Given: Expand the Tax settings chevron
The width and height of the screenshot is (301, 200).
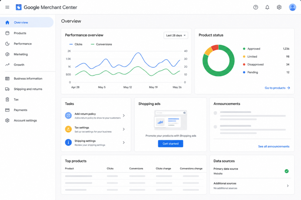Looking at the screenshot, I should 124,129.
